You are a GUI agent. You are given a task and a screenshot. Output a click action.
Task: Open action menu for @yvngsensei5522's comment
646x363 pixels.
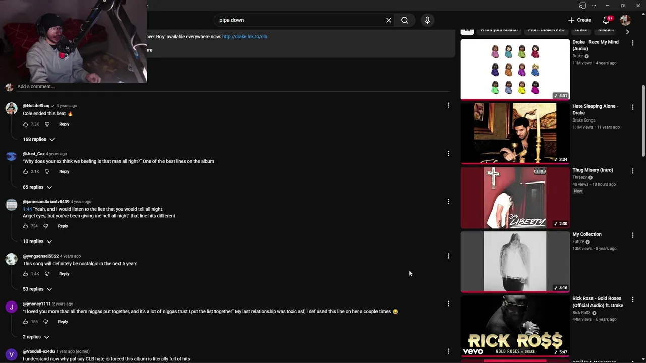448,256
